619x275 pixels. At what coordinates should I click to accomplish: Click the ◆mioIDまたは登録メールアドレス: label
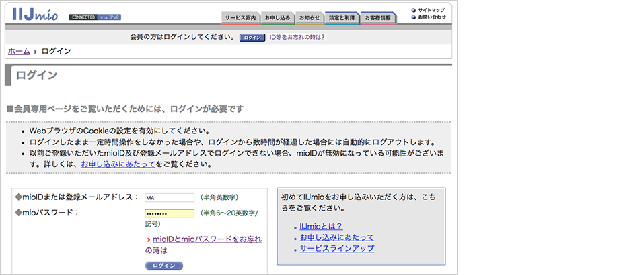tap(77, 197)
